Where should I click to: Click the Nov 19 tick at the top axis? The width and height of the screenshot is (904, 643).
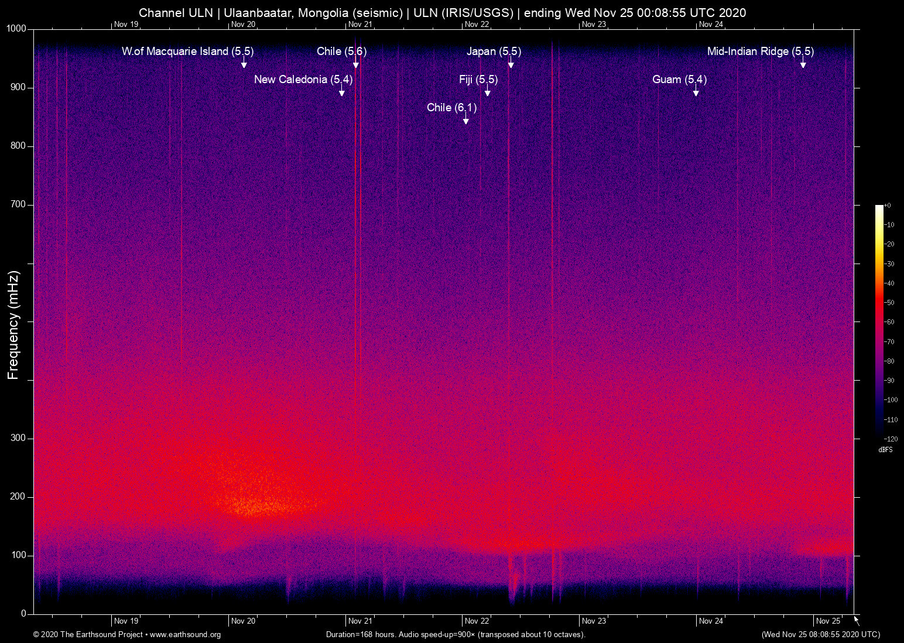126,25
